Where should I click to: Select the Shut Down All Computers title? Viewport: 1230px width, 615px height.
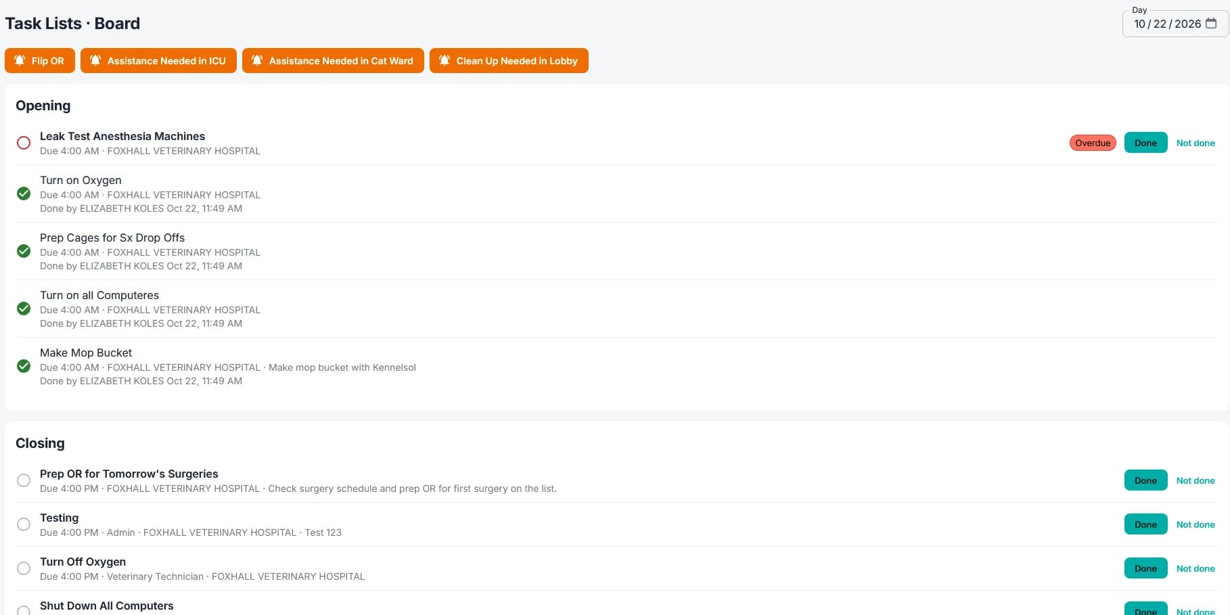(x=107, y=606)
